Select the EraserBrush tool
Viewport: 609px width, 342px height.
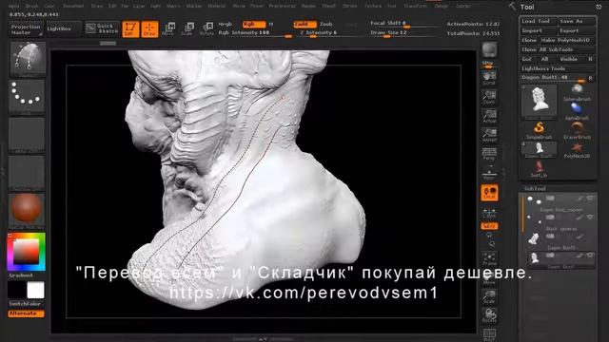pos(577,131)
